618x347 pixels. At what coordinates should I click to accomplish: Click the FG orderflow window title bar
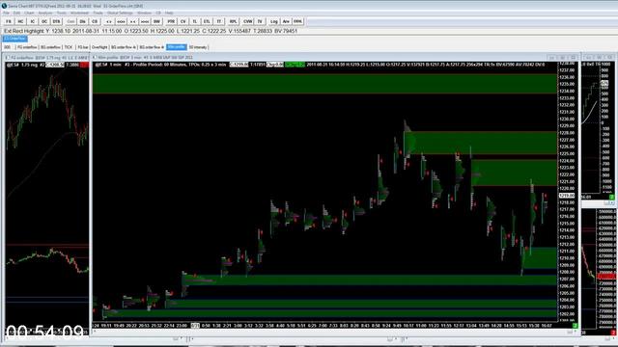47,58
